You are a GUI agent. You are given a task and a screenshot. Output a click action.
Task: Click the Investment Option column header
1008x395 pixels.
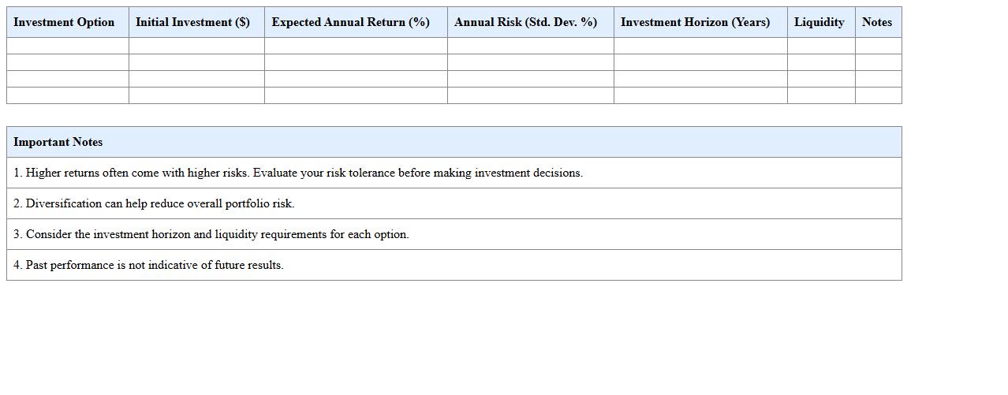(64, 22)
